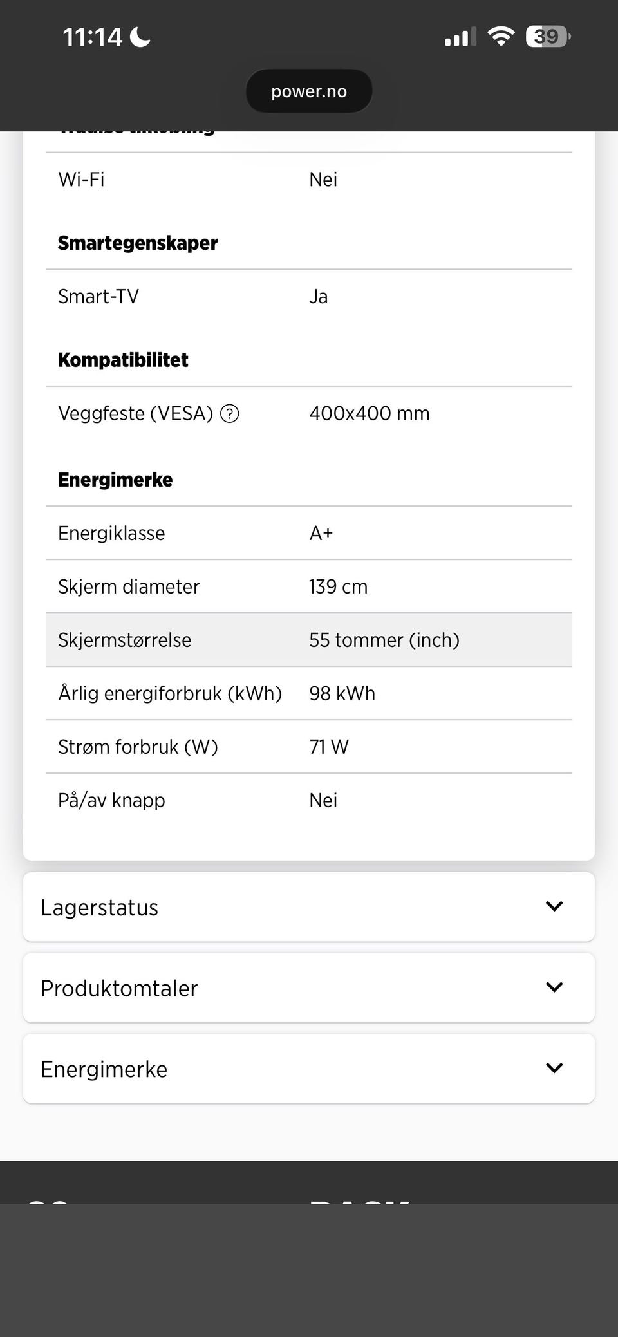The image size is (618, 1337).
Task: Tap the Smart-TV specification row
Action: [x=309, y=296]
